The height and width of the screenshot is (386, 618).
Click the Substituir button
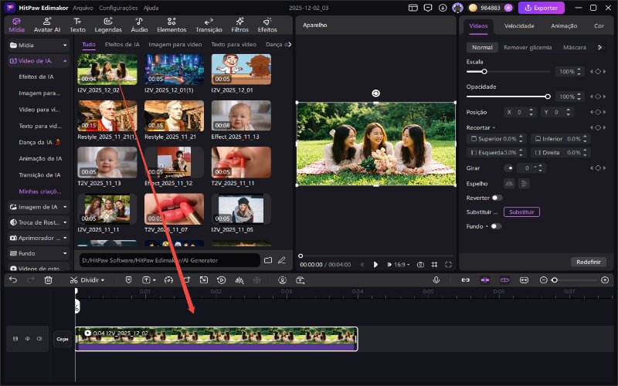pyautogui.click(x=521, y=212)
